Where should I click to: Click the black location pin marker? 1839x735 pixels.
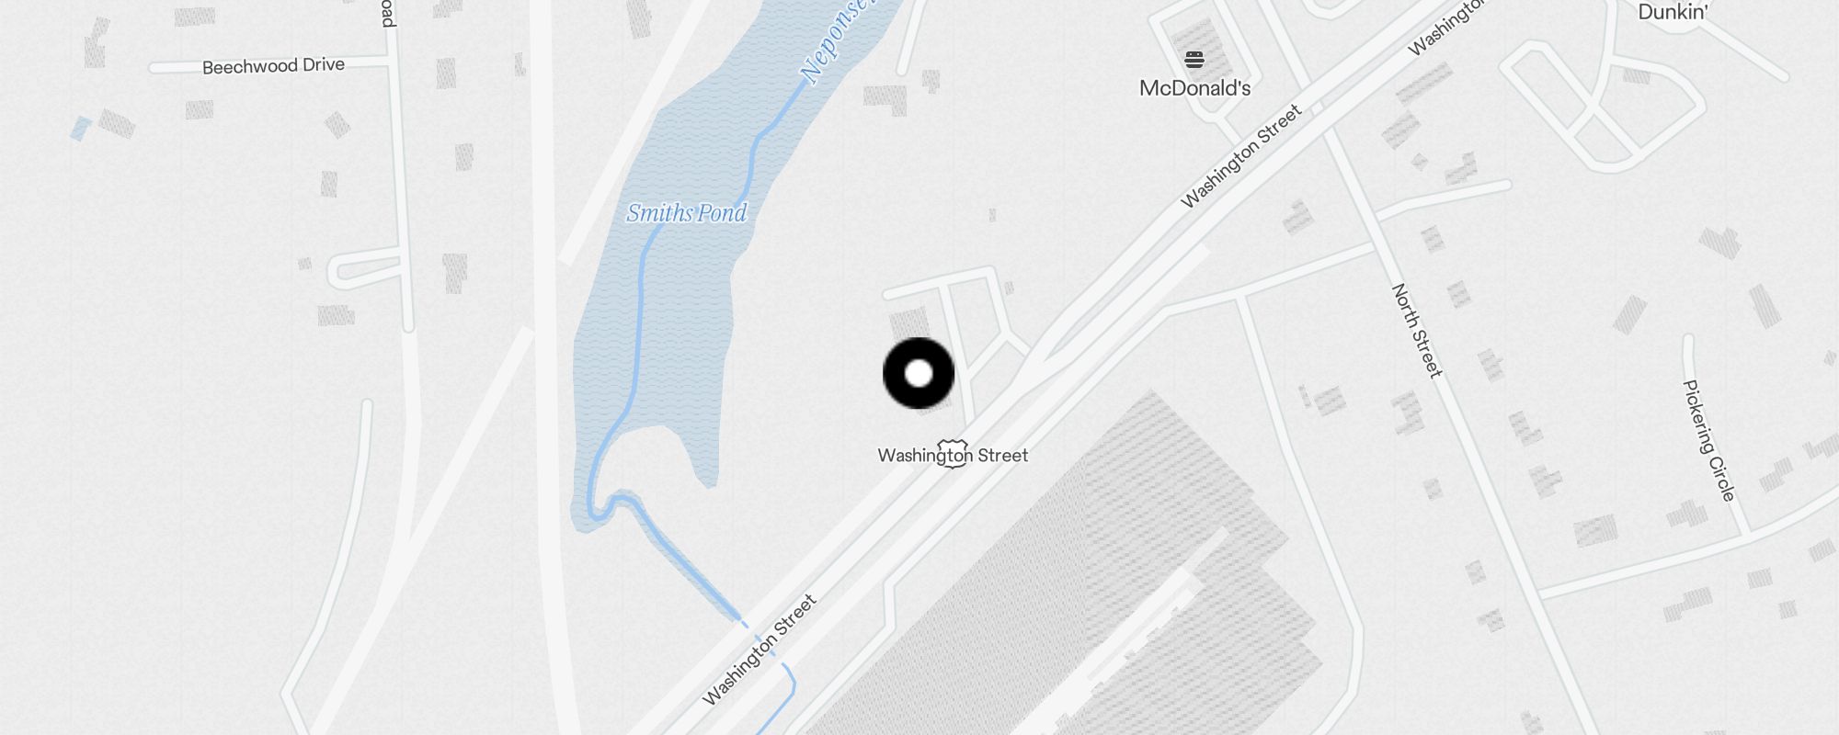[x=919, y=373]
